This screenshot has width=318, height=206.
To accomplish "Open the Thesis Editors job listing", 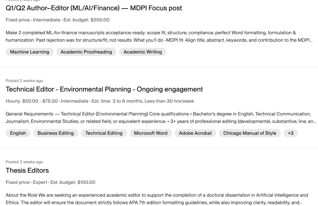I will tap(27, 171).
